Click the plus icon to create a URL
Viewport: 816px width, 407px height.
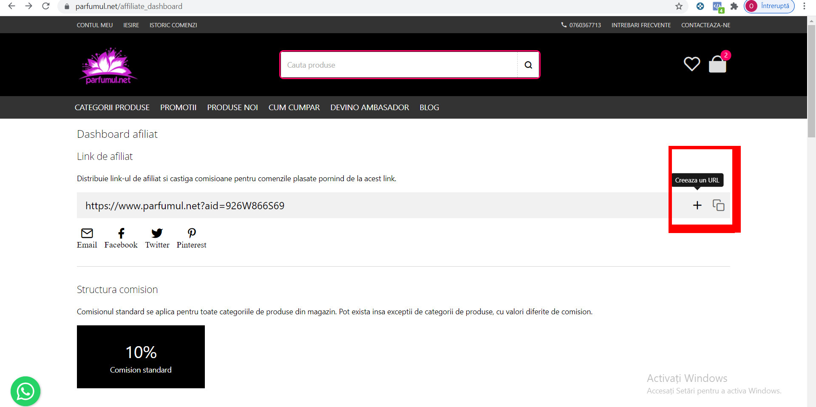click(x=697, y=205)
